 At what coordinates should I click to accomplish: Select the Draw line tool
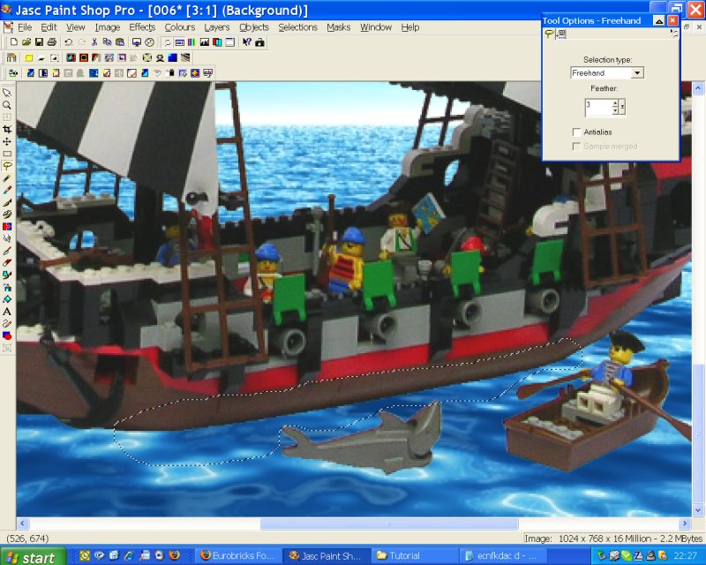tap(7, 324)
